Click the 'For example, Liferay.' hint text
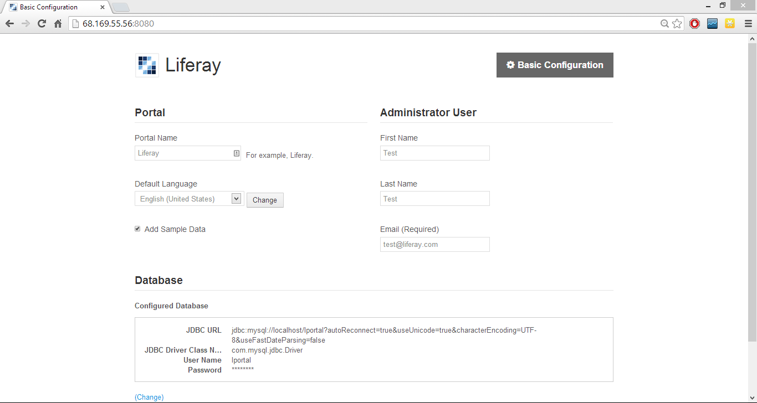This screenshot has height=403, width=757. pyautogui.click(x=280, y=155)
